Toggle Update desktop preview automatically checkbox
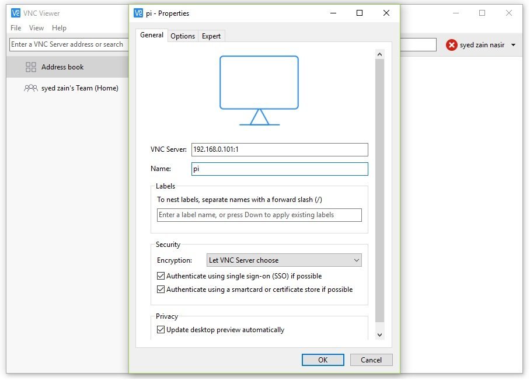The height and width of the screenshot is (380, 530). click(x=161, y=330)
